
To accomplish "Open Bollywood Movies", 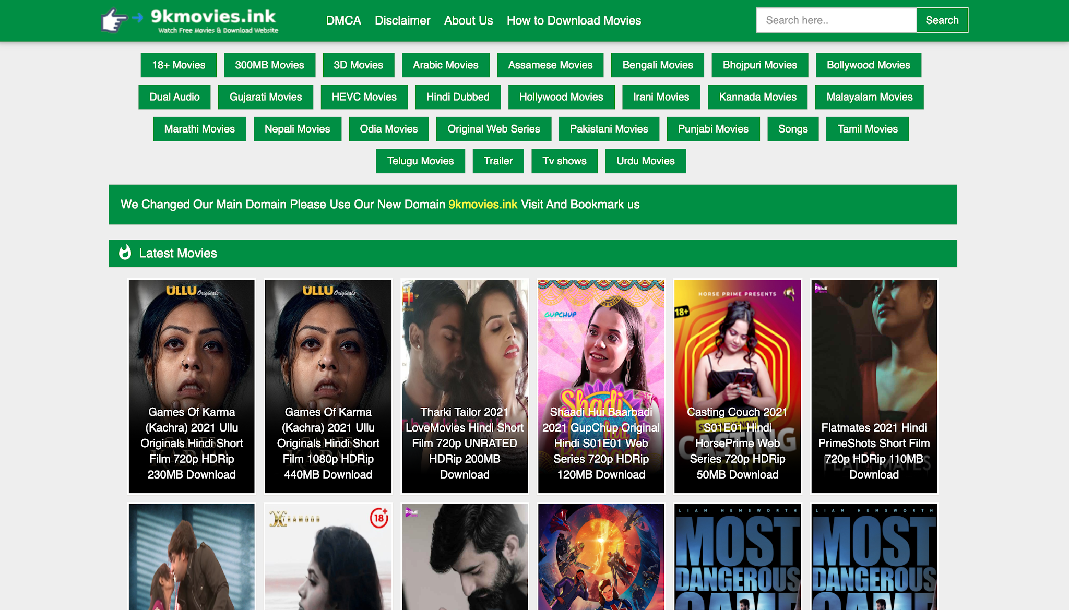I will 869,65.
